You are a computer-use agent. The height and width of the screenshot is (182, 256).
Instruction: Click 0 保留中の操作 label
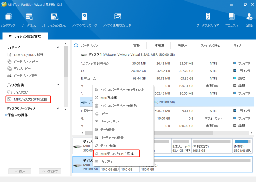pyautogui.click(x=16, y=115)
